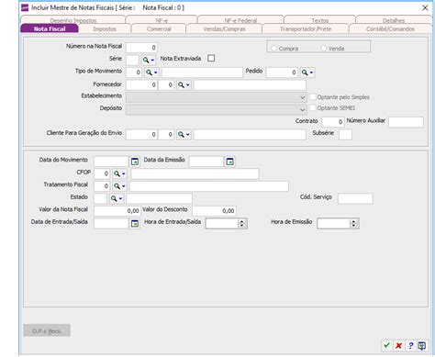
Task: Open the Detalhes tab
Action: (394, 20)
